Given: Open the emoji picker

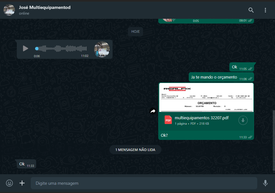Looking at the screenshot, I should tap(10, 183).
